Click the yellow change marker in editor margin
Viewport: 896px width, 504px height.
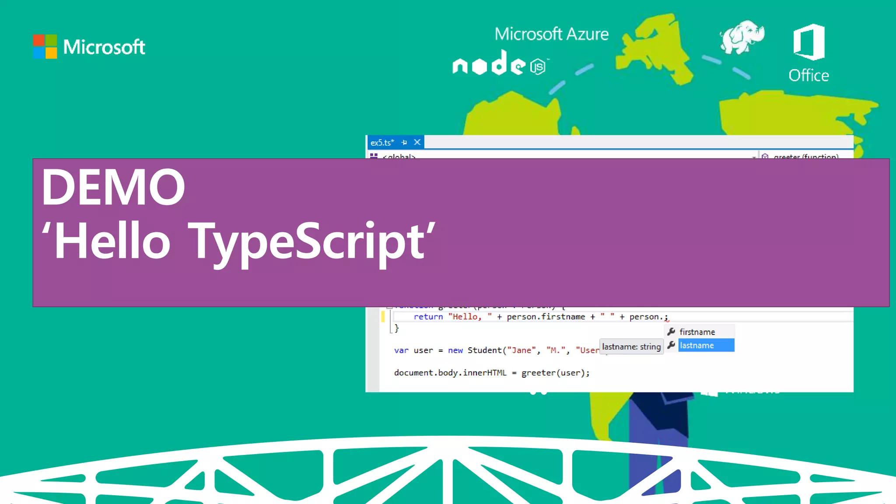click(383, 316)
